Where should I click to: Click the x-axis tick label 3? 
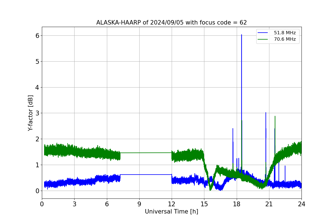click(x=74, y=204)
